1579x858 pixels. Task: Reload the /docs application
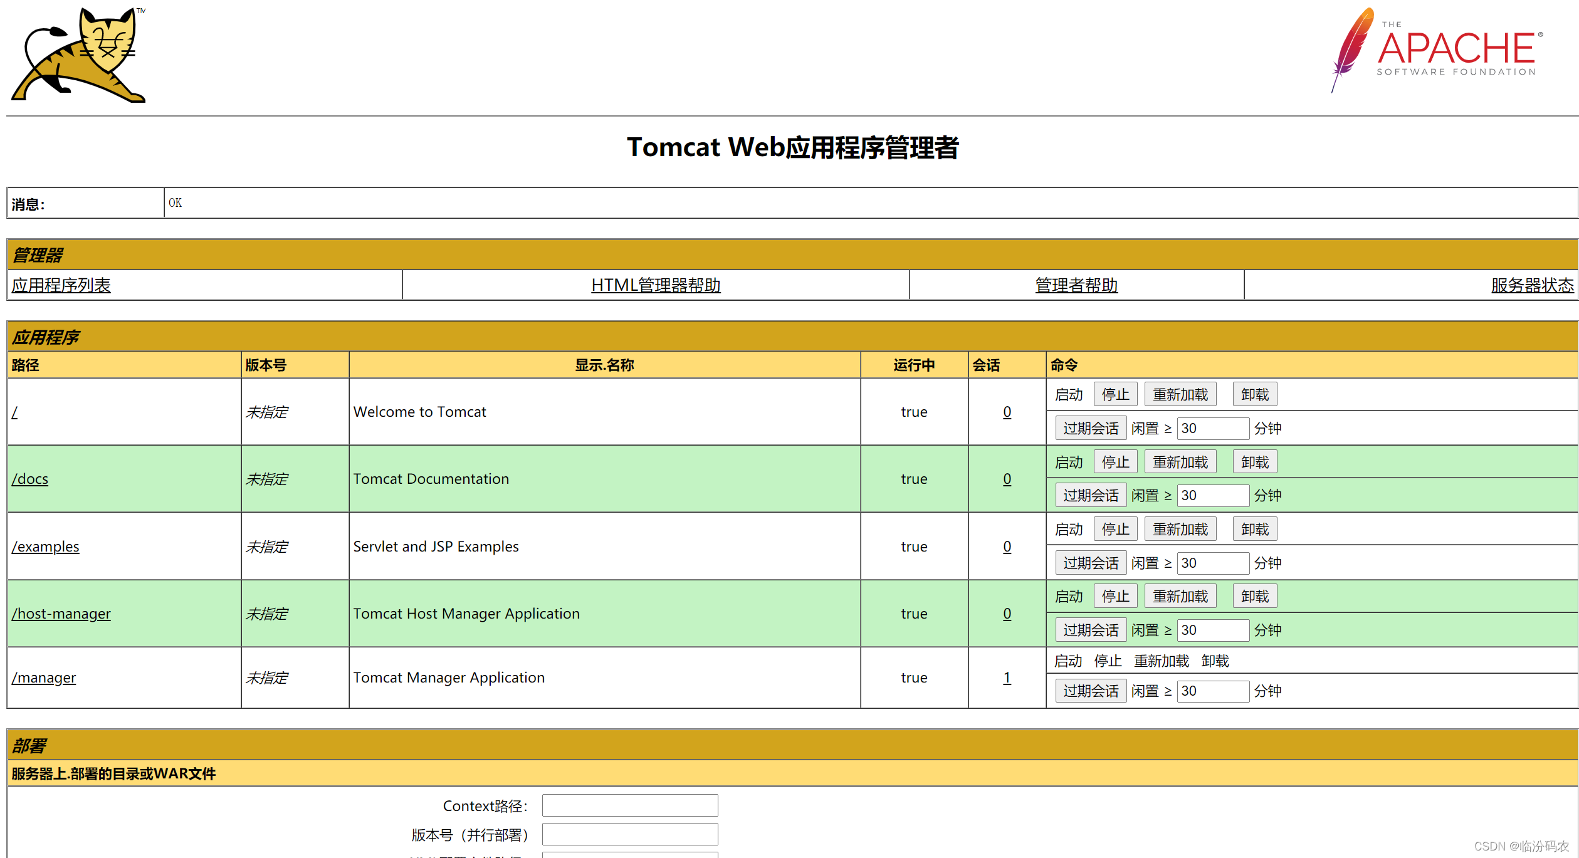point(1180,463)
